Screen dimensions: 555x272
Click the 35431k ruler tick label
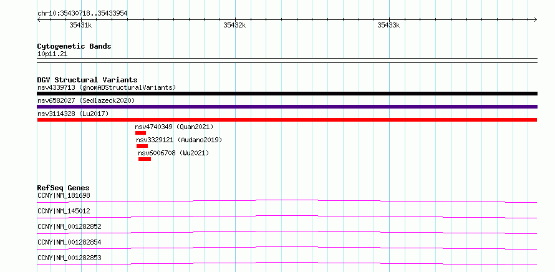pos(80,25)
